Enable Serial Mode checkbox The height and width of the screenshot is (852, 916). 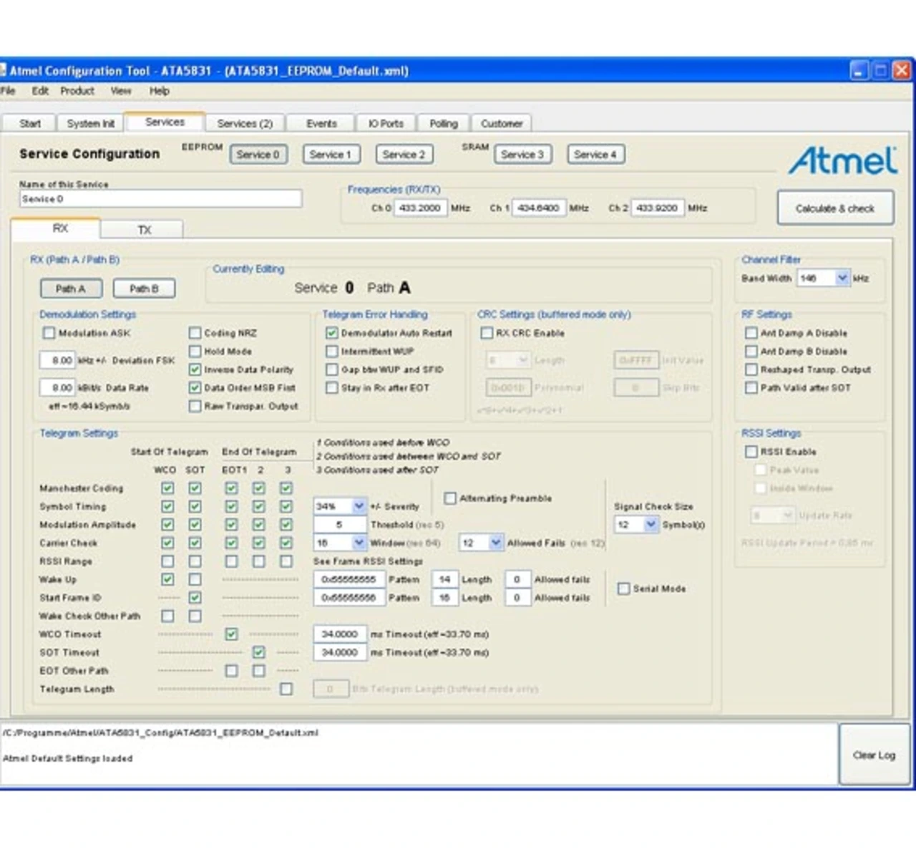point(623,589)
